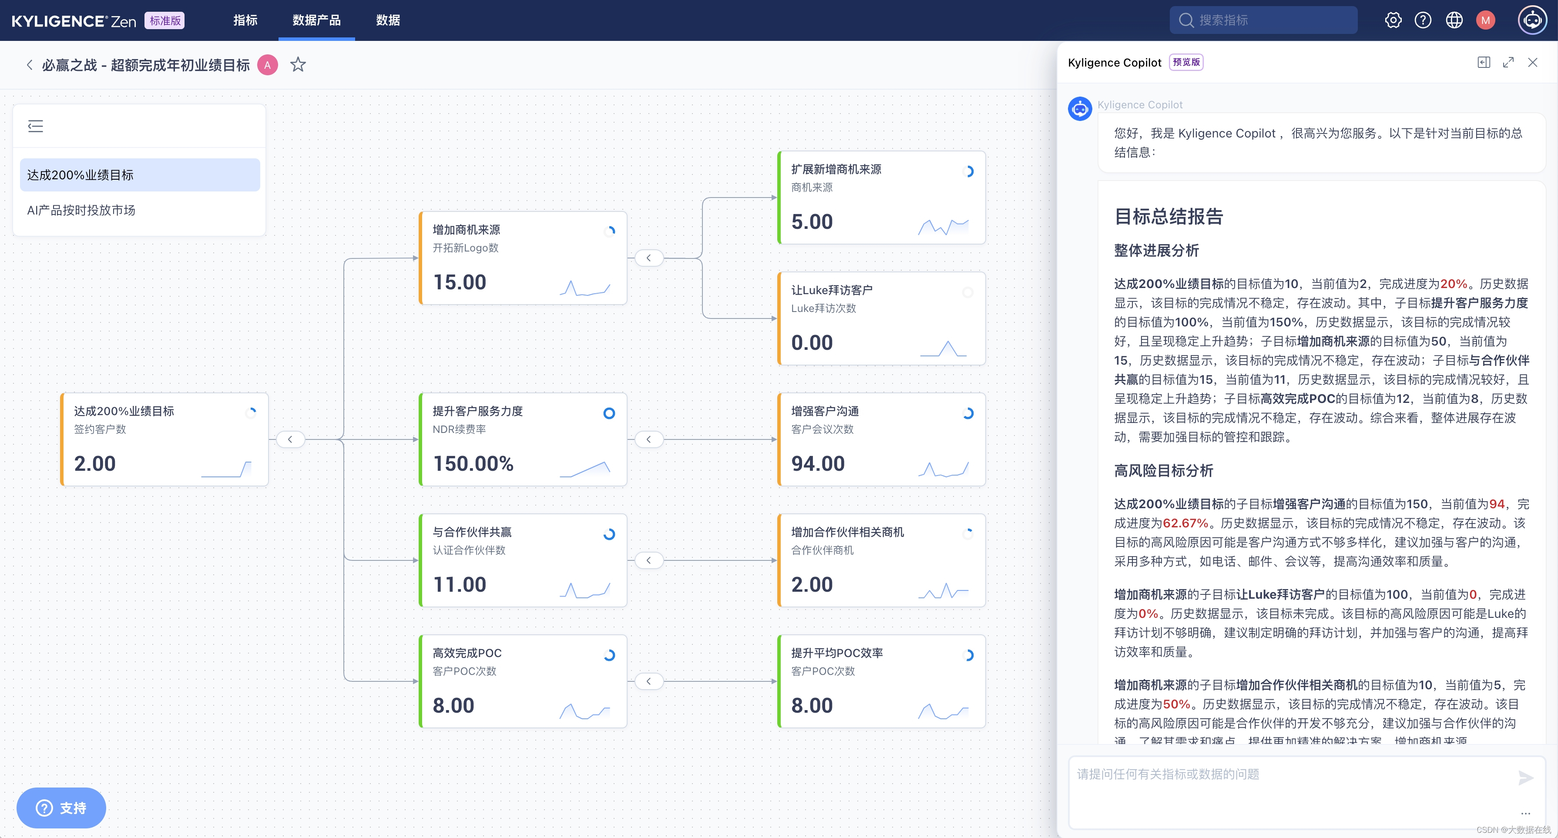
Task: Select AI产品按时投放市场 goal in list
Action: (x=81, y=210)
